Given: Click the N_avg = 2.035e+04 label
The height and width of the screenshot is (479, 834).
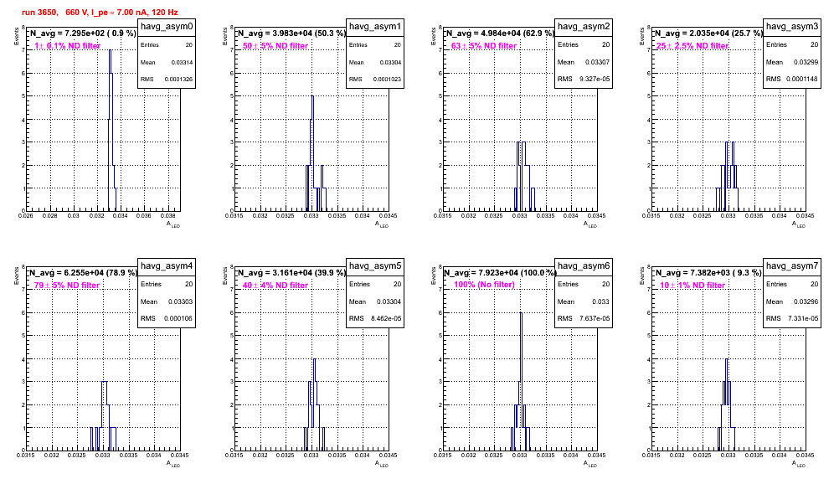Looking at the screenshot, I should (708, 33).
